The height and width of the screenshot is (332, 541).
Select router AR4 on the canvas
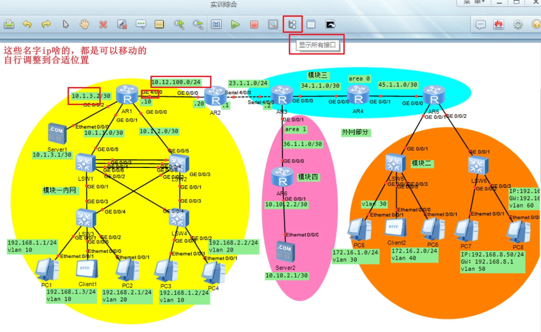pyautogui.click(x=358, y=95)
